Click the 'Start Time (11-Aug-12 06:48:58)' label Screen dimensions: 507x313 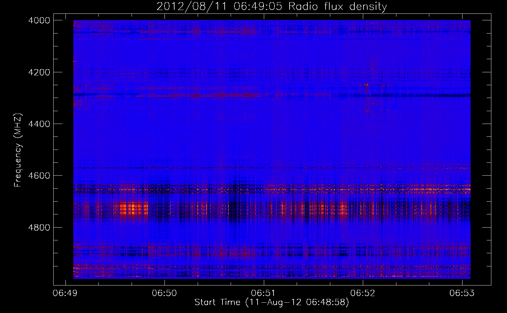pos(272,302)
